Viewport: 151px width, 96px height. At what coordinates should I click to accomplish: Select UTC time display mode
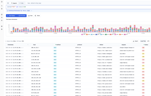pos(148,41)
